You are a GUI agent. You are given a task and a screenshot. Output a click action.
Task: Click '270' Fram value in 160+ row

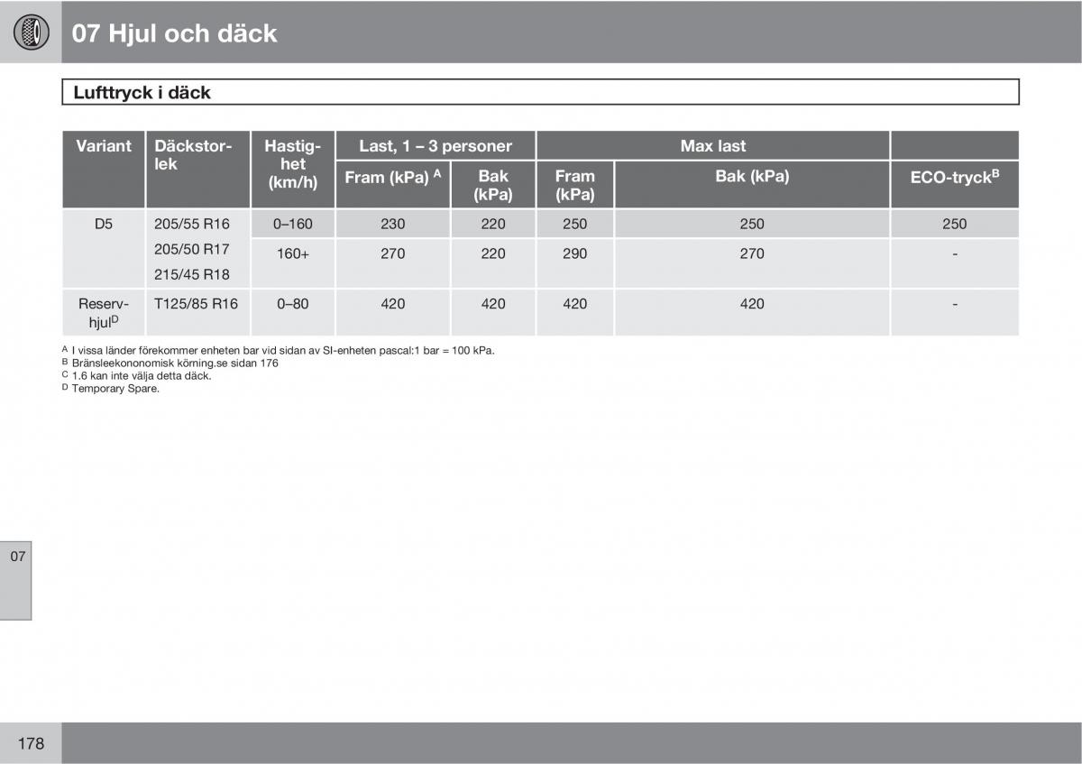point(393,254)
